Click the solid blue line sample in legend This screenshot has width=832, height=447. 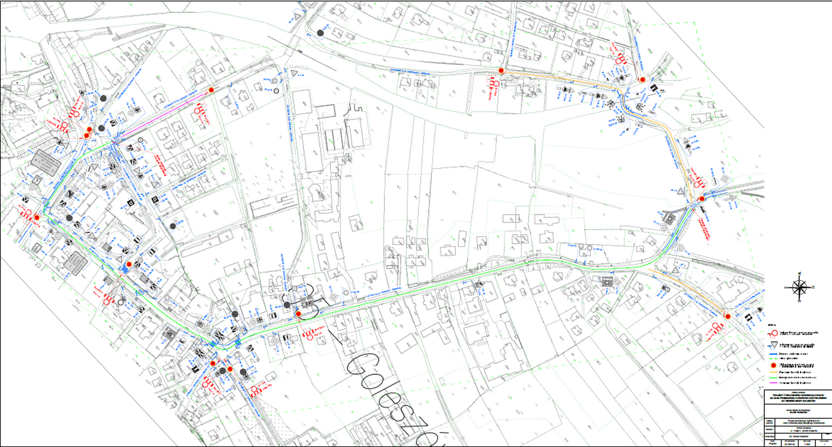[773, 353]
